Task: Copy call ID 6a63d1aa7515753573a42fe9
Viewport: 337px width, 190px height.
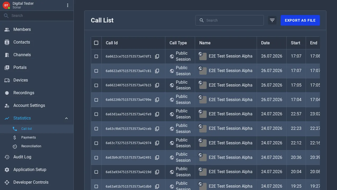Action: (x=157, y=114)
